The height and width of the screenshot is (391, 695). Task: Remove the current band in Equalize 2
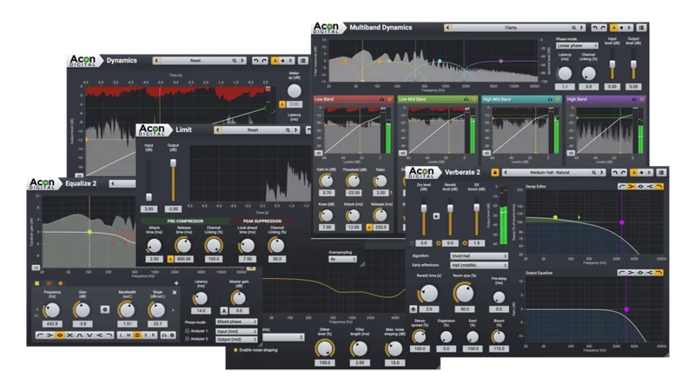pyautogui.click(x=175, y=293)
